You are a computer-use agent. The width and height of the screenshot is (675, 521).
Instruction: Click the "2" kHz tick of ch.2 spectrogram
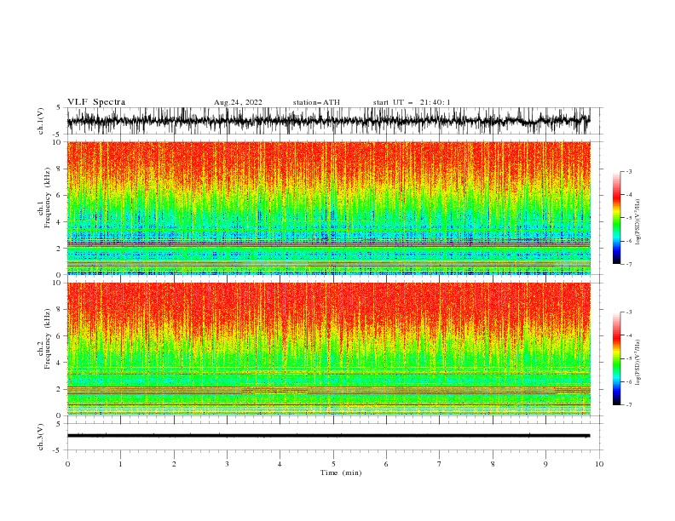coord(59,389)
